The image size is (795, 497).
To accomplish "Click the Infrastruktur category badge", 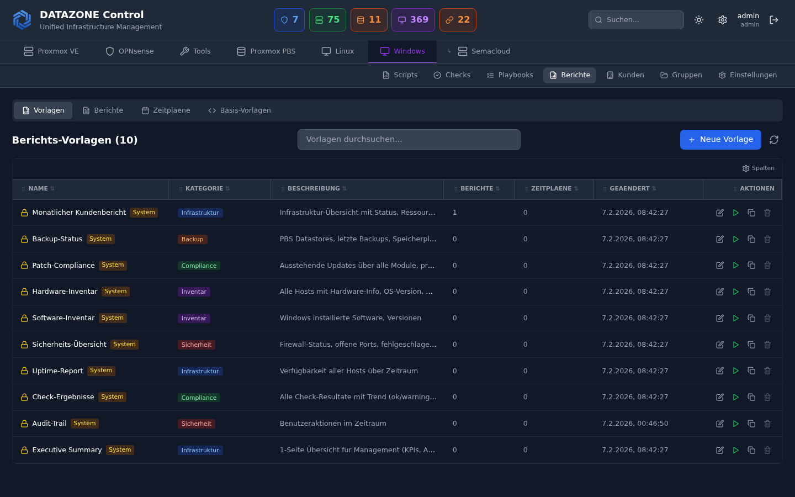I will point(200,213).
